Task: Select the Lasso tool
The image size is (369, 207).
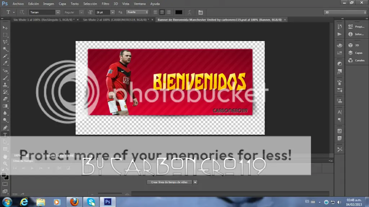Action: tap(5, 42)
